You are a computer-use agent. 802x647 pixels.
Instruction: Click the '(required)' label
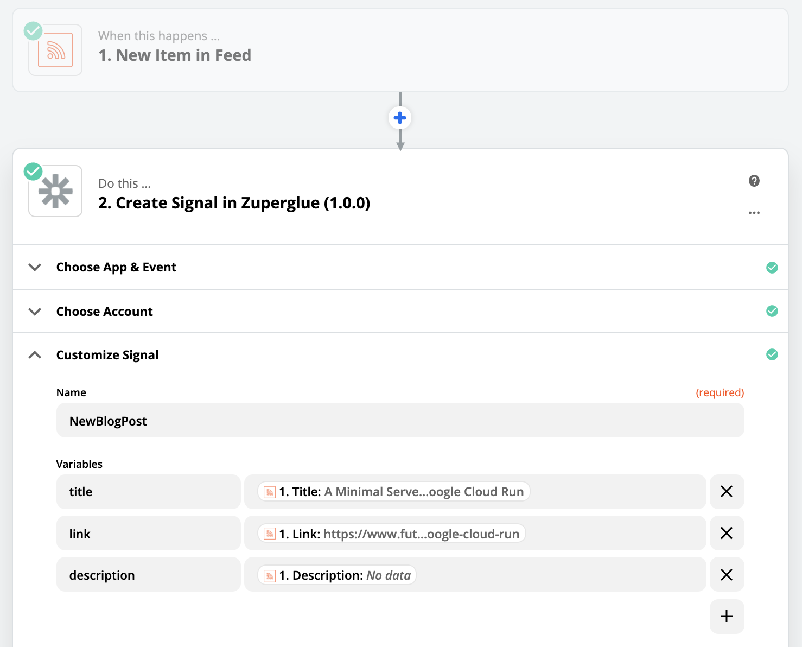(720, 392)
